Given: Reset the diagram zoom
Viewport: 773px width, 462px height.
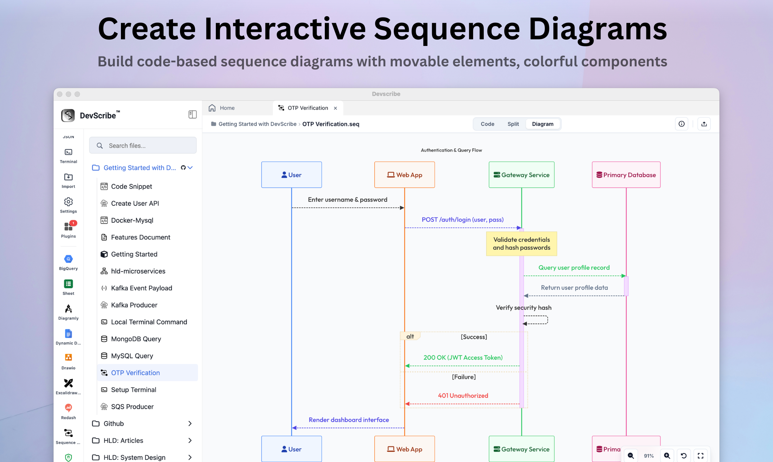Looking at the screenshot, I should (x=684, y=456).
